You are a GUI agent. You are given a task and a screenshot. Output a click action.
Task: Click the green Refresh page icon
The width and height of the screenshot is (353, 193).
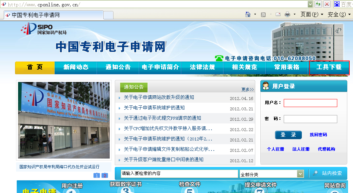click(318, 4)
